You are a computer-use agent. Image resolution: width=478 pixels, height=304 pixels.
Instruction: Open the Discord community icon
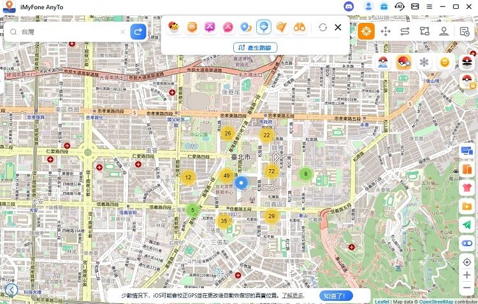click(x=349, y=6)
